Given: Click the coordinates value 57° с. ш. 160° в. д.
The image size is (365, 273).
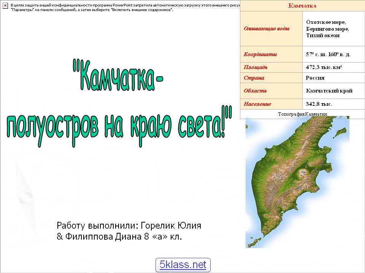Looking at the screenshot, I should (328, 54).
